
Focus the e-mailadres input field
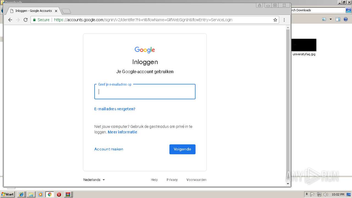tap(145, 92)
